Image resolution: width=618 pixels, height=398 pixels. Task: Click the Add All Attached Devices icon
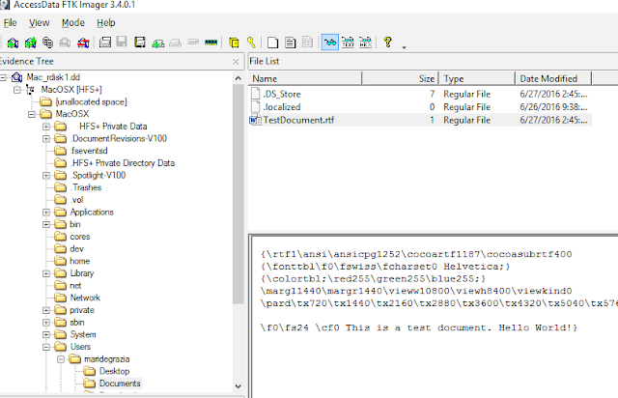[30, 43]
